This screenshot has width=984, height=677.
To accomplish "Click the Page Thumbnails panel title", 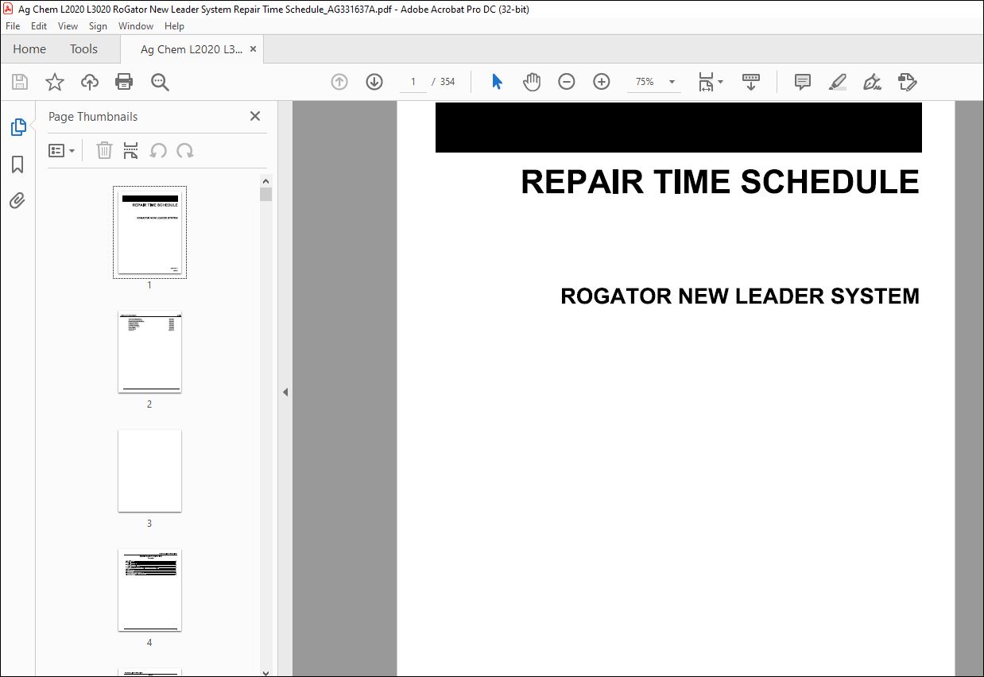I will pyautogui.click(x=93, y=116).
